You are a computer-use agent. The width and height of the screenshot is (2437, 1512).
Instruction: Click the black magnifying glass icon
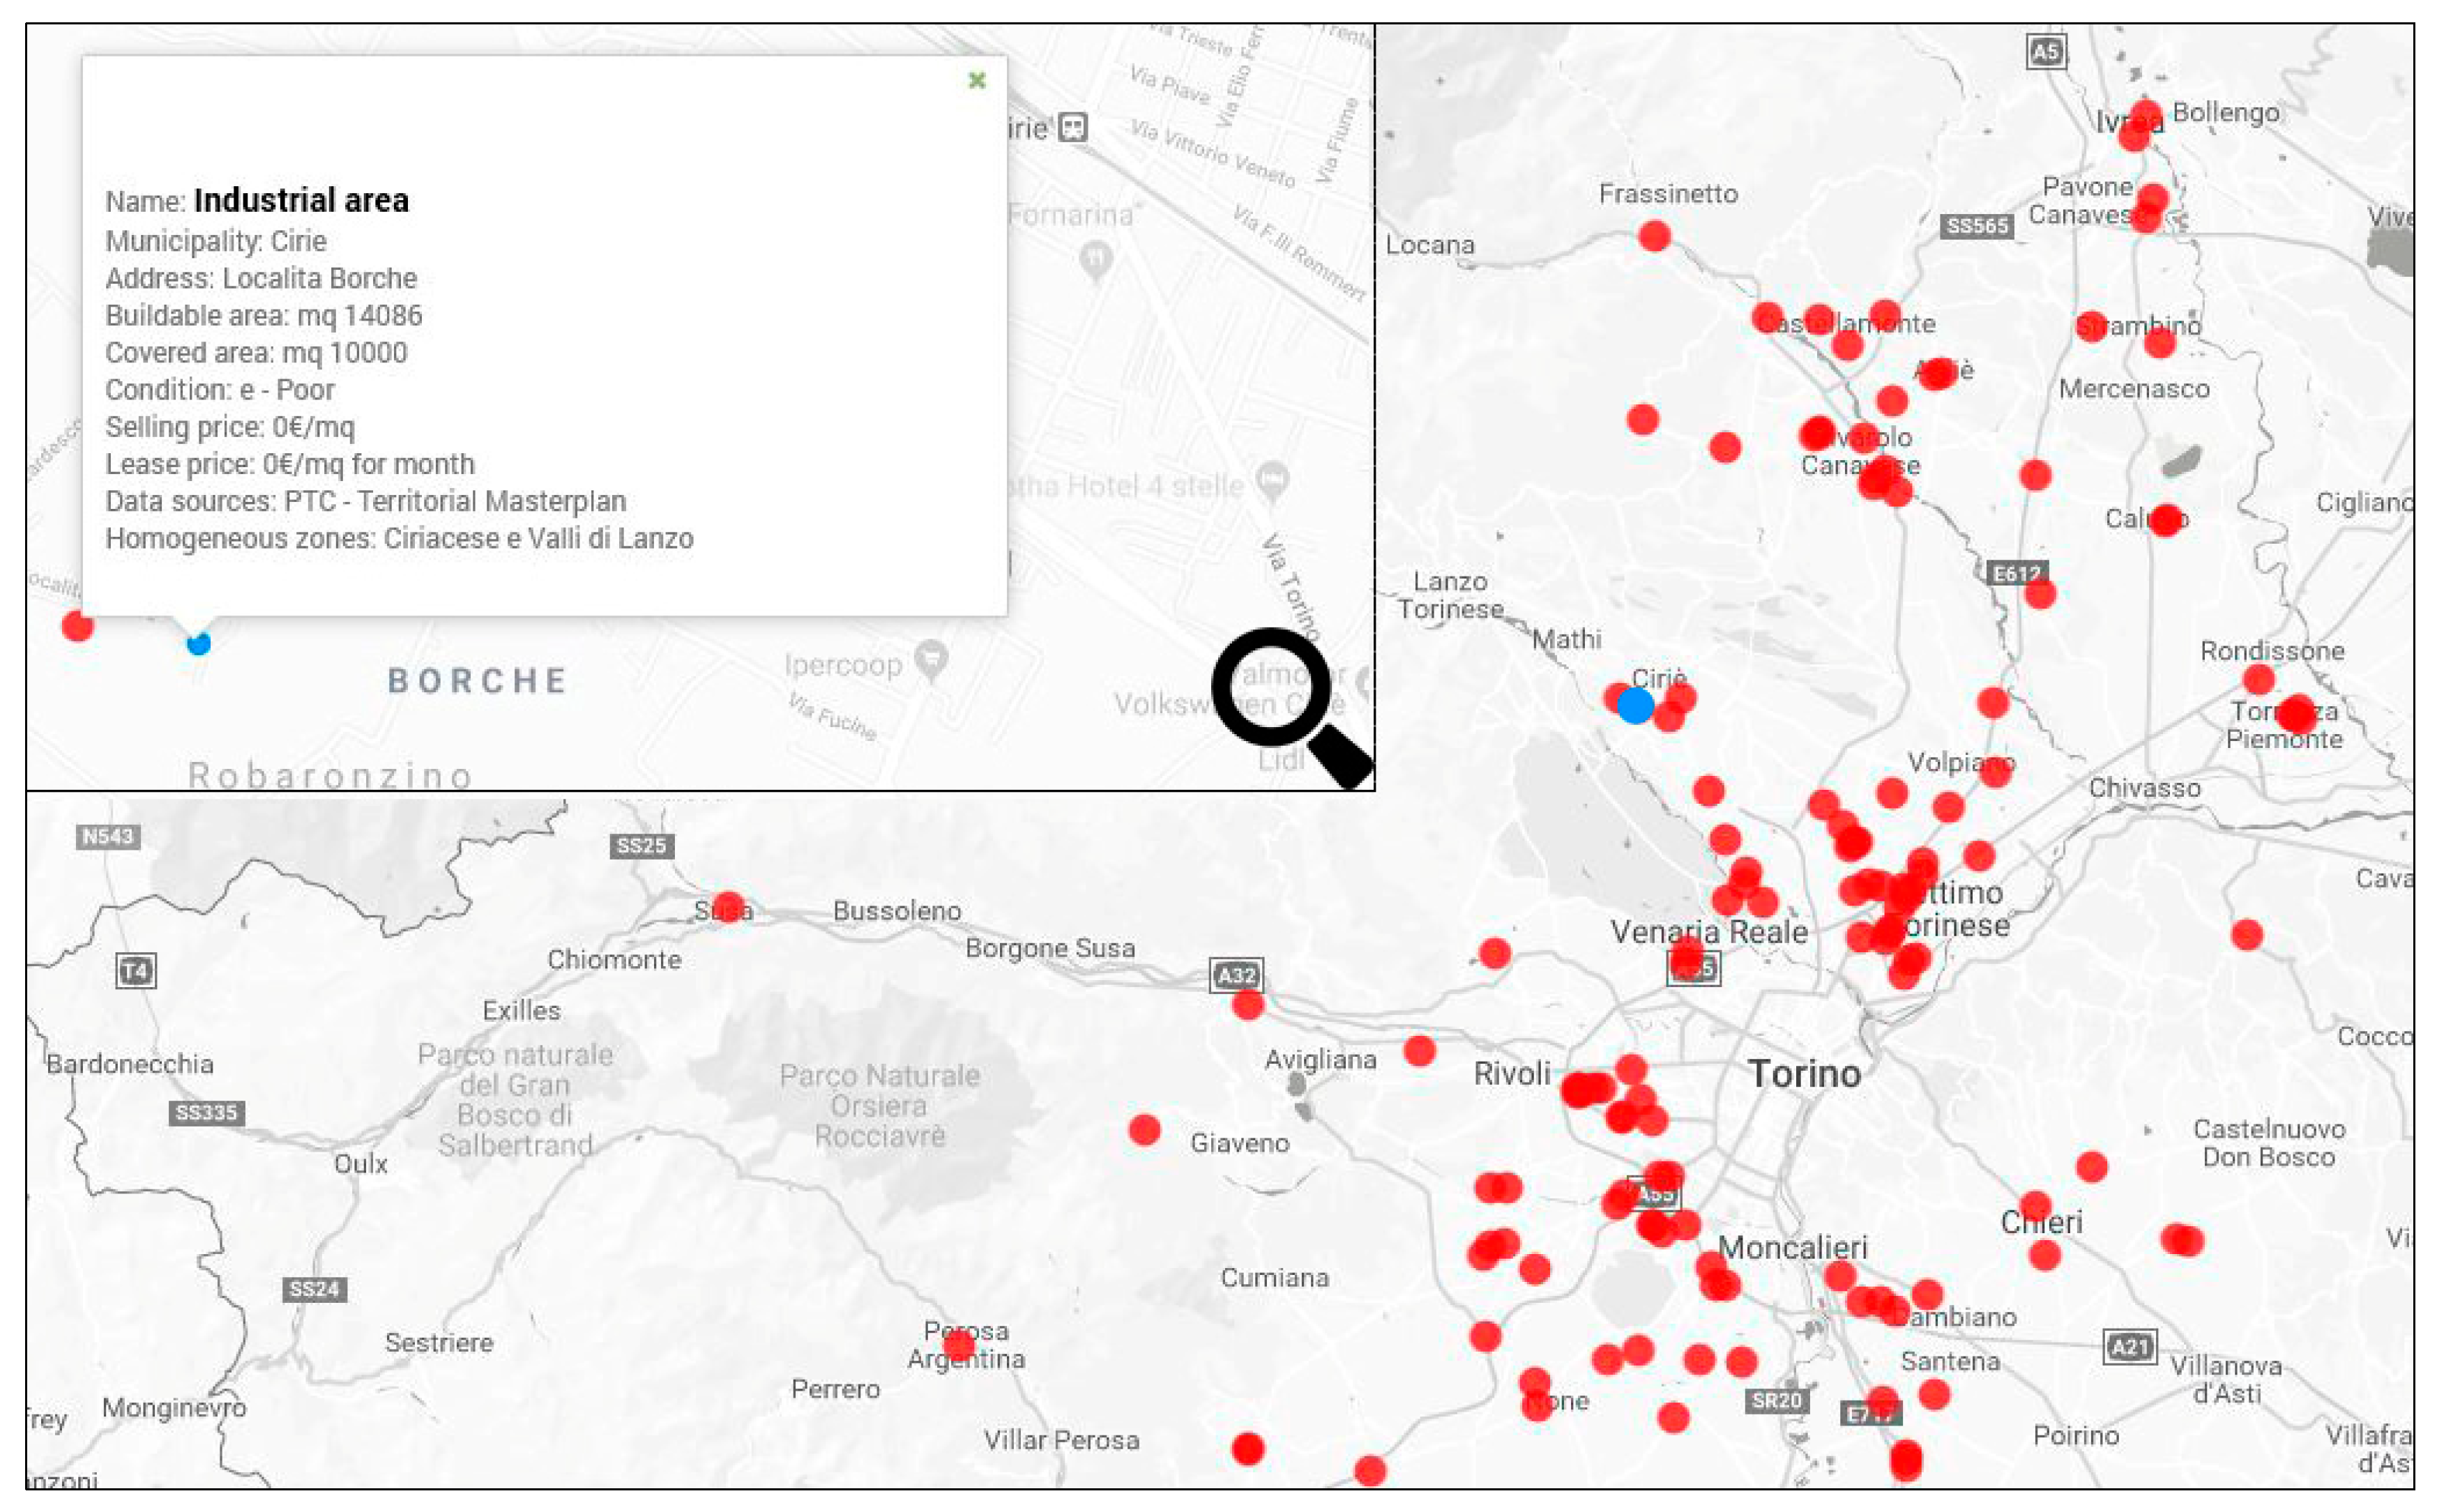pyautogui.click(x=1290, y=706)
